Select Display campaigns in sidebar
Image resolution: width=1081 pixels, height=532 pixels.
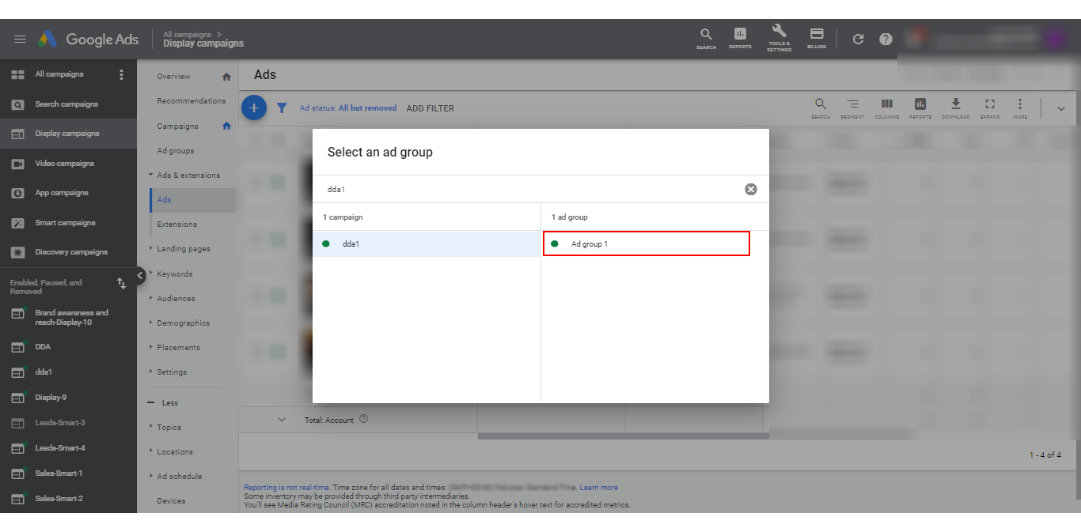pyautogui.click(x=68, y=134)
